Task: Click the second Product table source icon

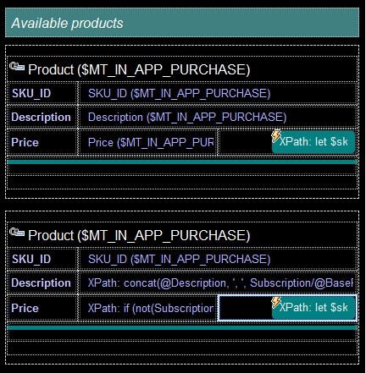Action: 17,233
